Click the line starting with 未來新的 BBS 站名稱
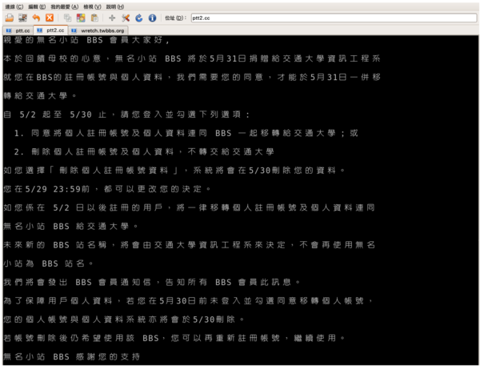This screenshot has width=480, height=366. (190, 244)
